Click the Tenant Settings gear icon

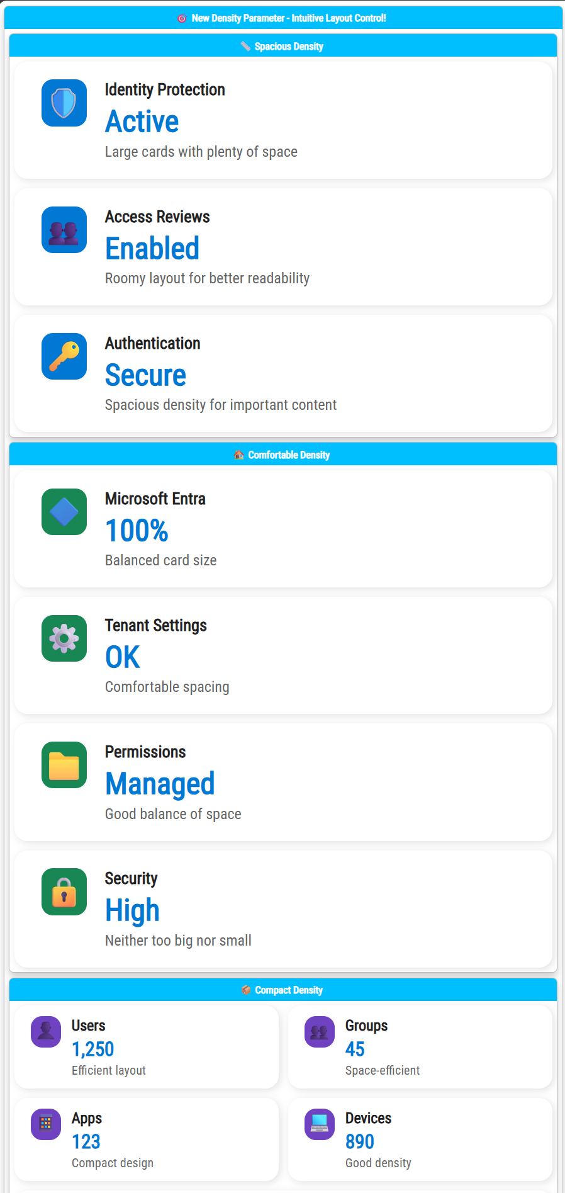tap(64, 638)
